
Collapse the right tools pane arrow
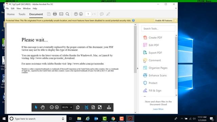point(138,68)
